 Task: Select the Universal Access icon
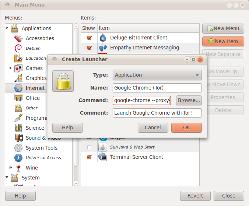click(18, 158)
